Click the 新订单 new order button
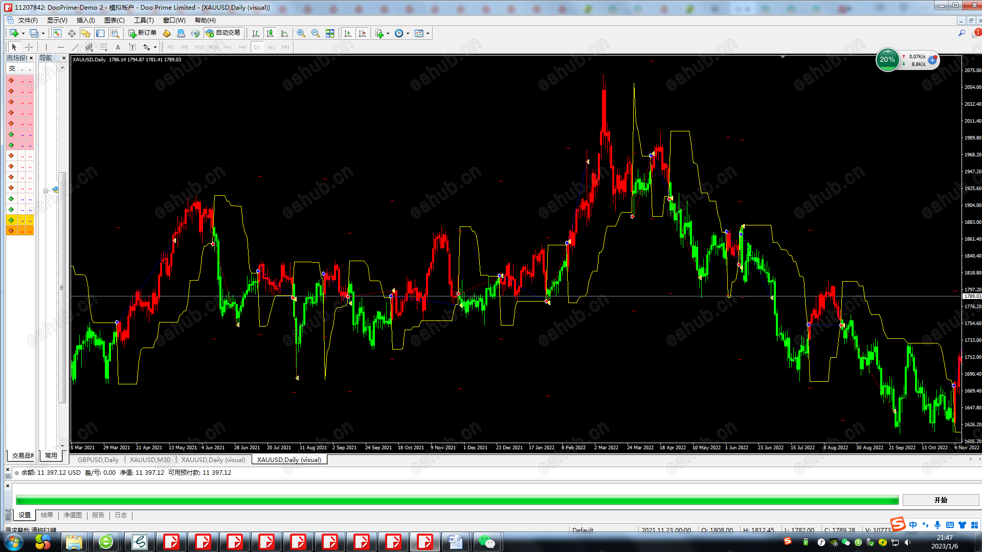The width and height of the screenshot is (982, 552). point(142,33)
